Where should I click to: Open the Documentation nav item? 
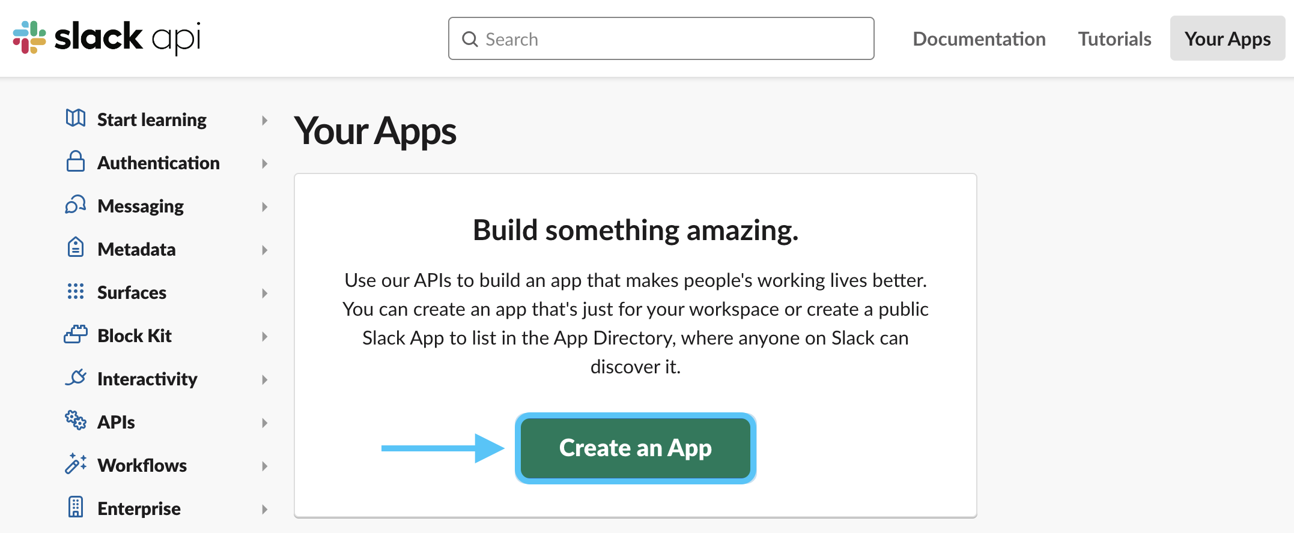[979, 39]
